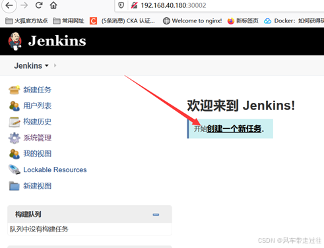
Task: Click the 用户列表 people icon
Action: tap(15, 106)
